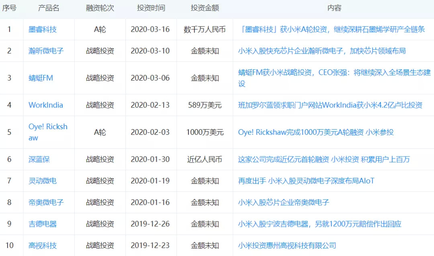
Task: Click the 产品名 column header
Action: (x=49, y=8)
